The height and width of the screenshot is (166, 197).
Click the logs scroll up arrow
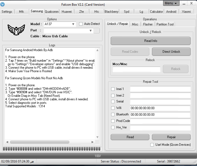[x=97, y=50]
